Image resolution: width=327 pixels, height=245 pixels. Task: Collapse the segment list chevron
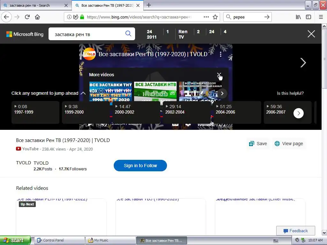click(x=83, y=93)
